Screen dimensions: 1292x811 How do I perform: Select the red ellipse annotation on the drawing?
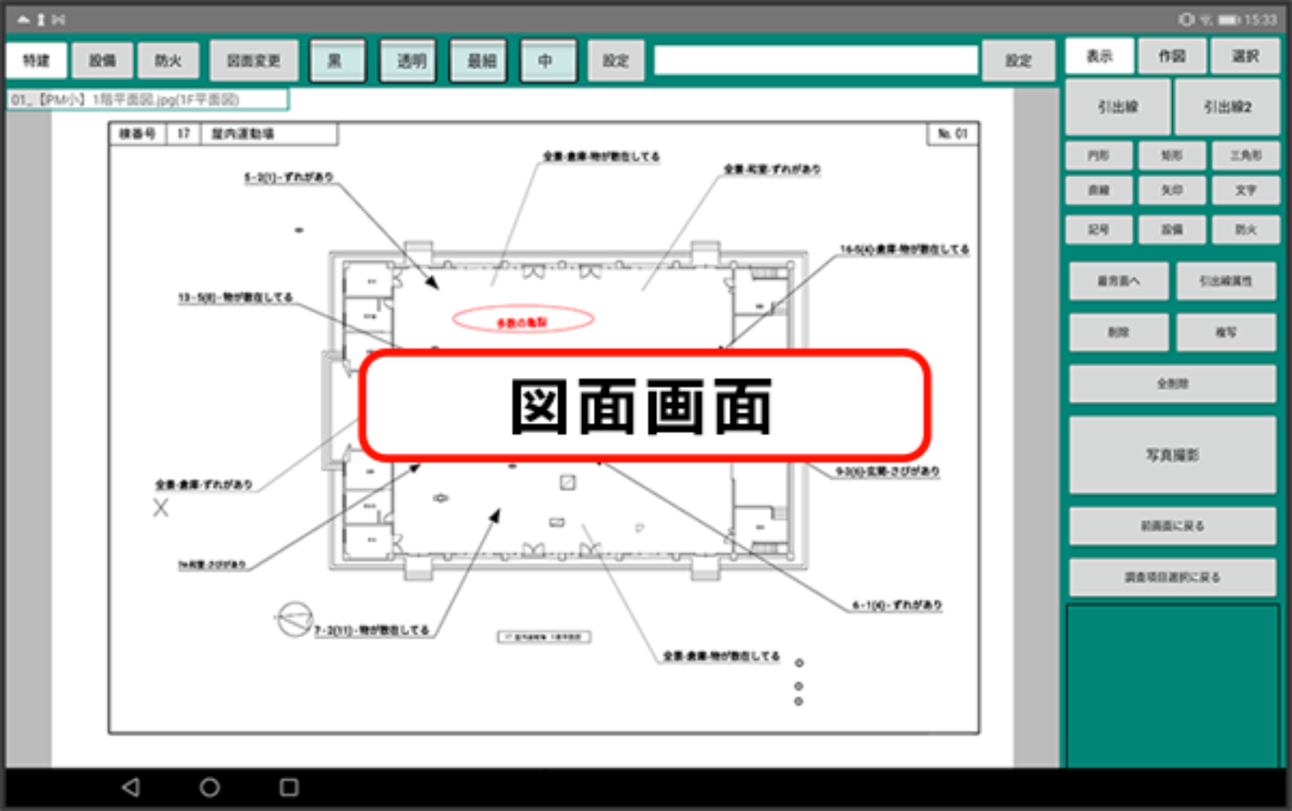tap(523, 319)
